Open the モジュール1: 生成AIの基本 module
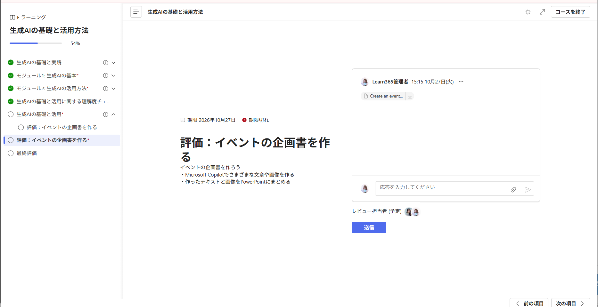598x307 pixels. 47,75
